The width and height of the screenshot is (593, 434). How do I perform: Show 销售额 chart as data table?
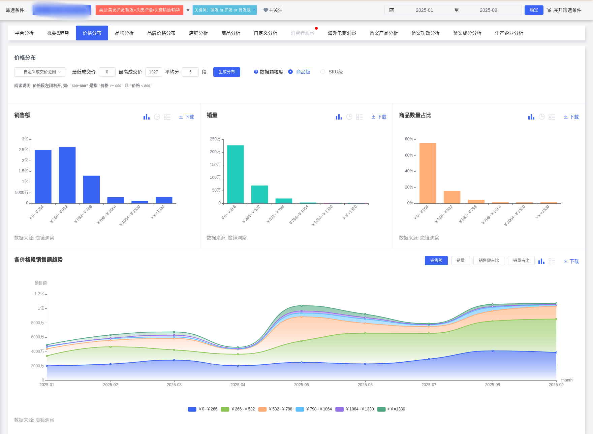(167, 117)
